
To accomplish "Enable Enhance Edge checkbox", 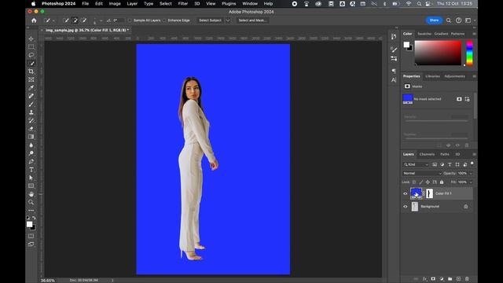I will pyautogui.click(x=164, y=20).
